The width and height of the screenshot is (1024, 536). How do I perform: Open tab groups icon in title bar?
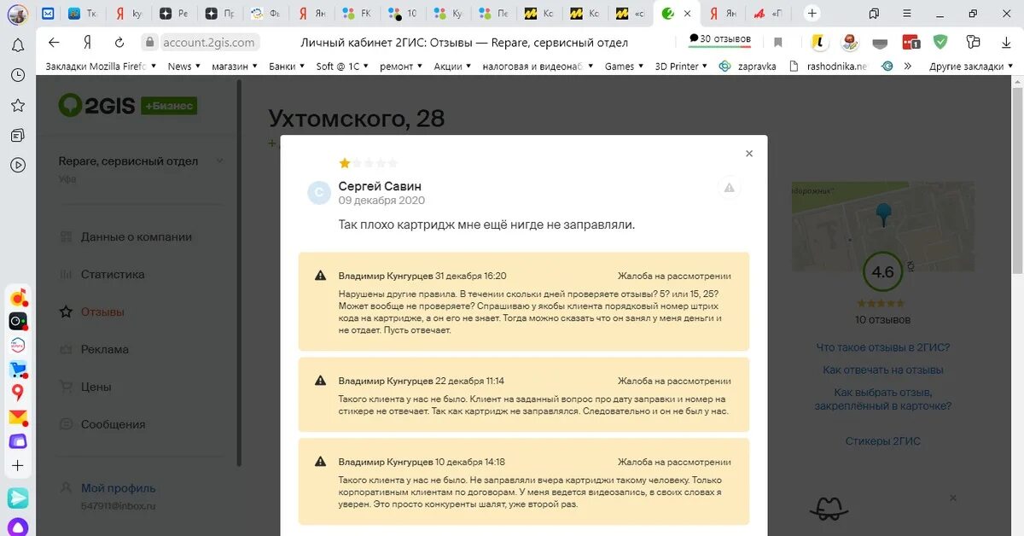pos(874,14)
